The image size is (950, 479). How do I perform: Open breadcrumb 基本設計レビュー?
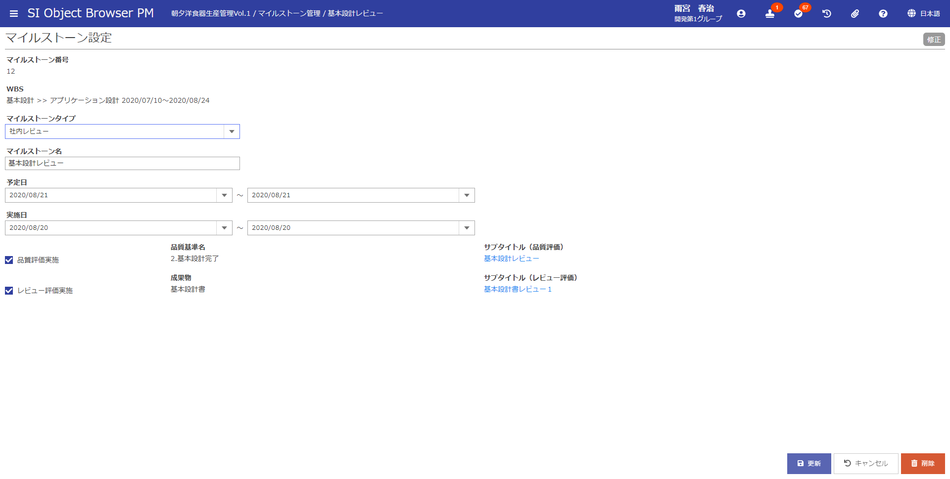(355, 13)
